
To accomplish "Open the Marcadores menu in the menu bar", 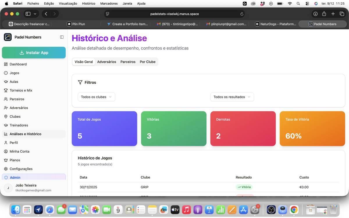I will click(109, 3).
